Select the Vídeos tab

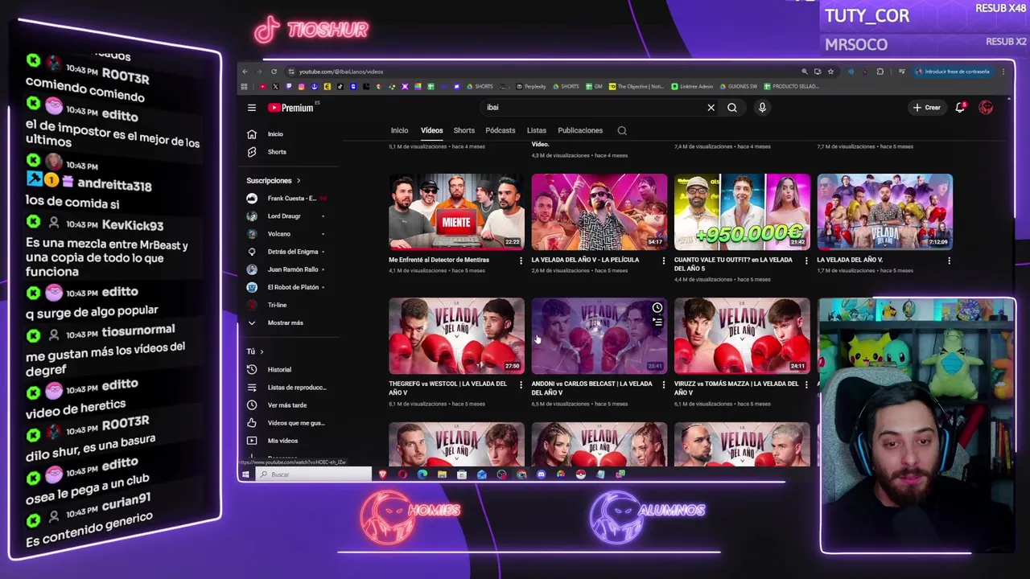[x=431, y=130]
